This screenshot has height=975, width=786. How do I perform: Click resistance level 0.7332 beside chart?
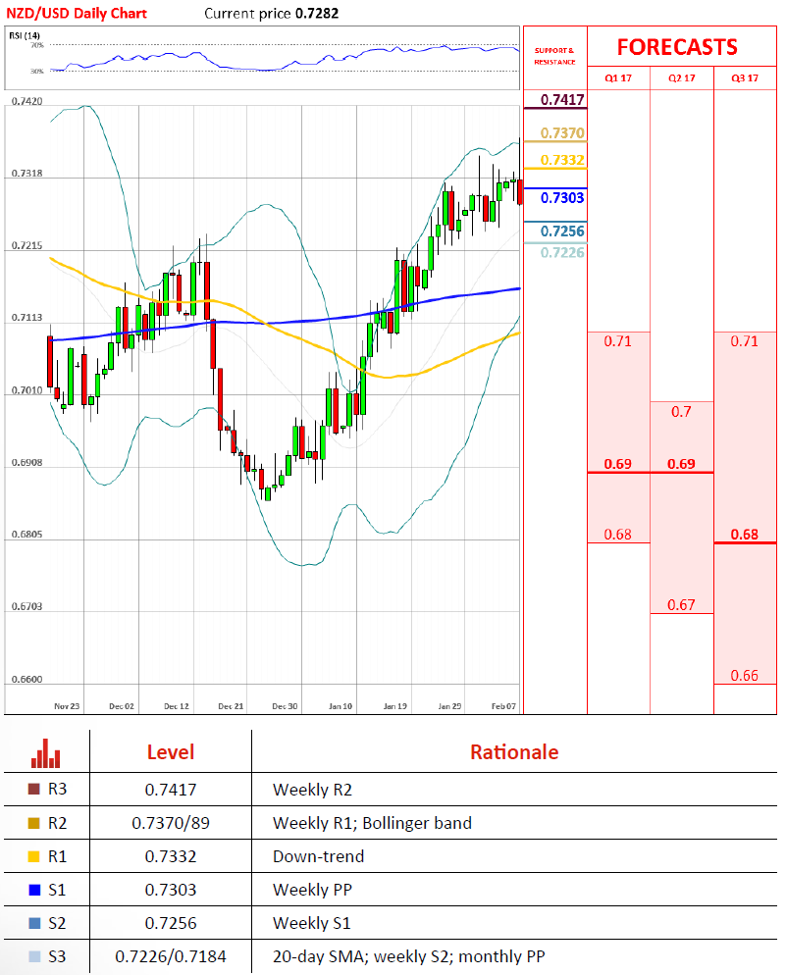pos(562,160)
